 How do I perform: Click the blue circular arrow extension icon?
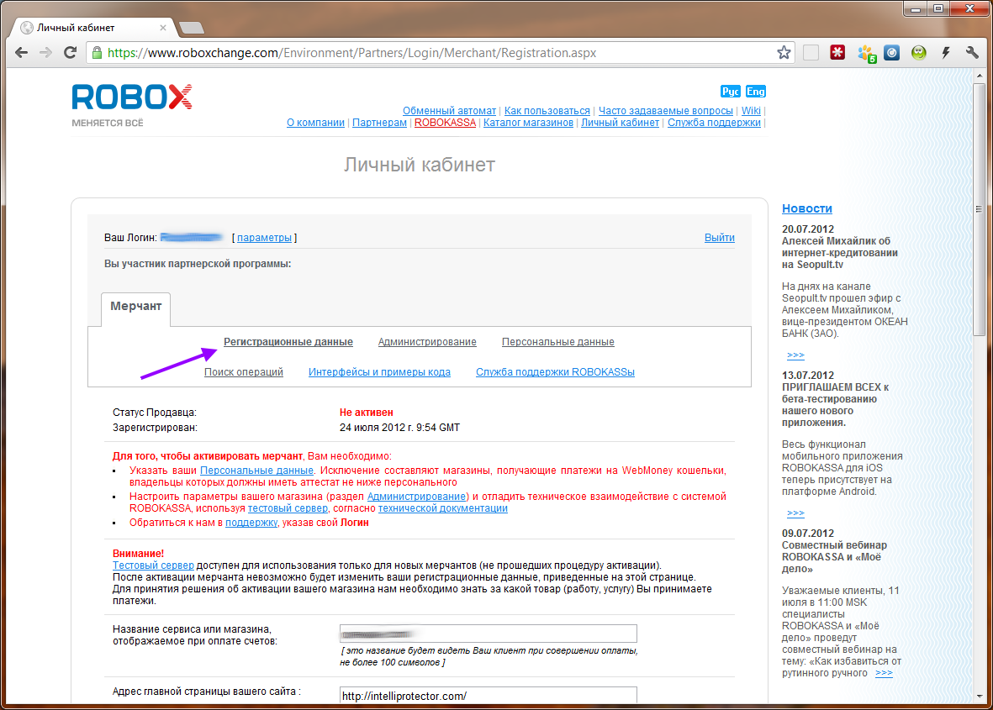point(891,53)
